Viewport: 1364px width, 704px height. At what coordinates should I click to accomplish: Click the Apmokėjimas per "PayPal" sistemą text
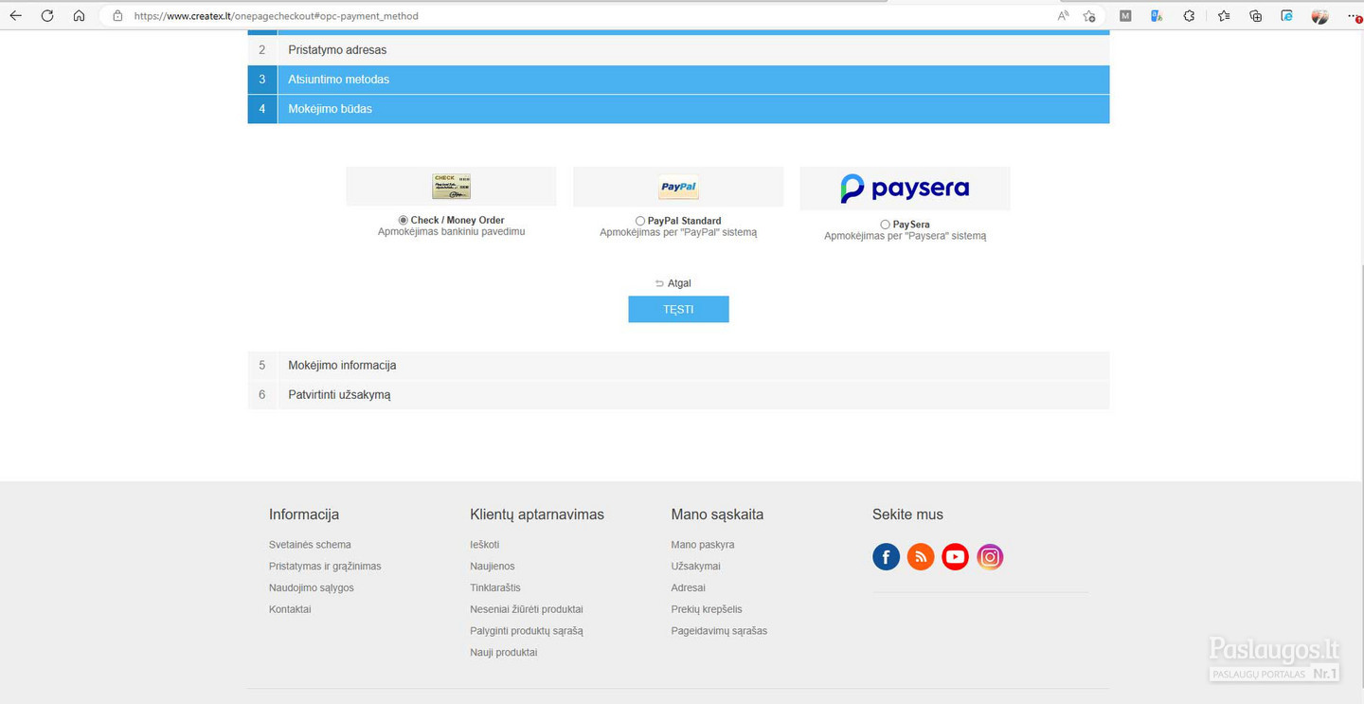coord(678,232)
